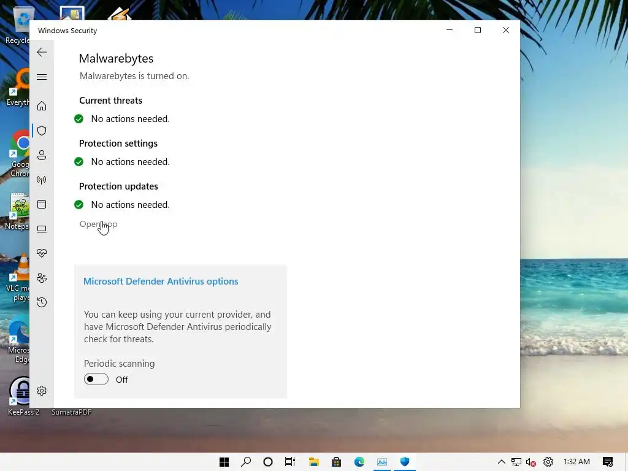Viewport: 628px width, 471px height.
Task: Open clock showing 1:32 AM
Action: tap(576, 462)
